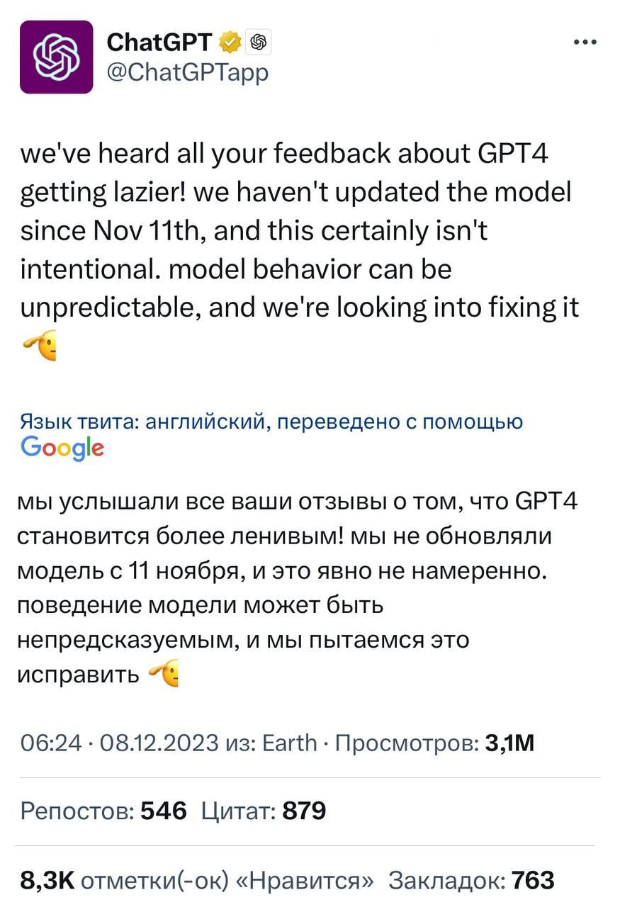Click the saluting emoji in English tweet
The height and width of the screenshot is (907, 620).
tap(41, 346)
